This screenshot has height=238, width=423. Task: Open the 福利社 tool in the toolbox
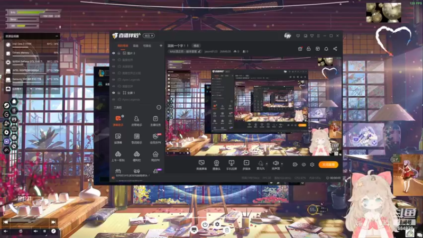click(137, 156)
